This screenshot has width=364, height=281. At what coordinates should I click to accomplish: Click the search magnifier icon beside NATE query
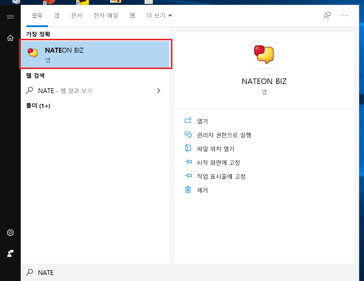29,91
